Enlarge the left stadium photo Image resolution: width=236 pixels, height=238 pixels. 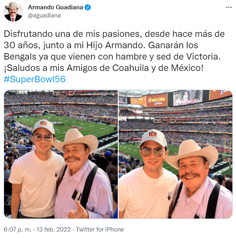pos(61,154)
